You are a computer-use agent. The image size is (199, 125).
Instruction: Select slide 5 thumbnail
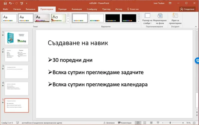tap(17, 105)
